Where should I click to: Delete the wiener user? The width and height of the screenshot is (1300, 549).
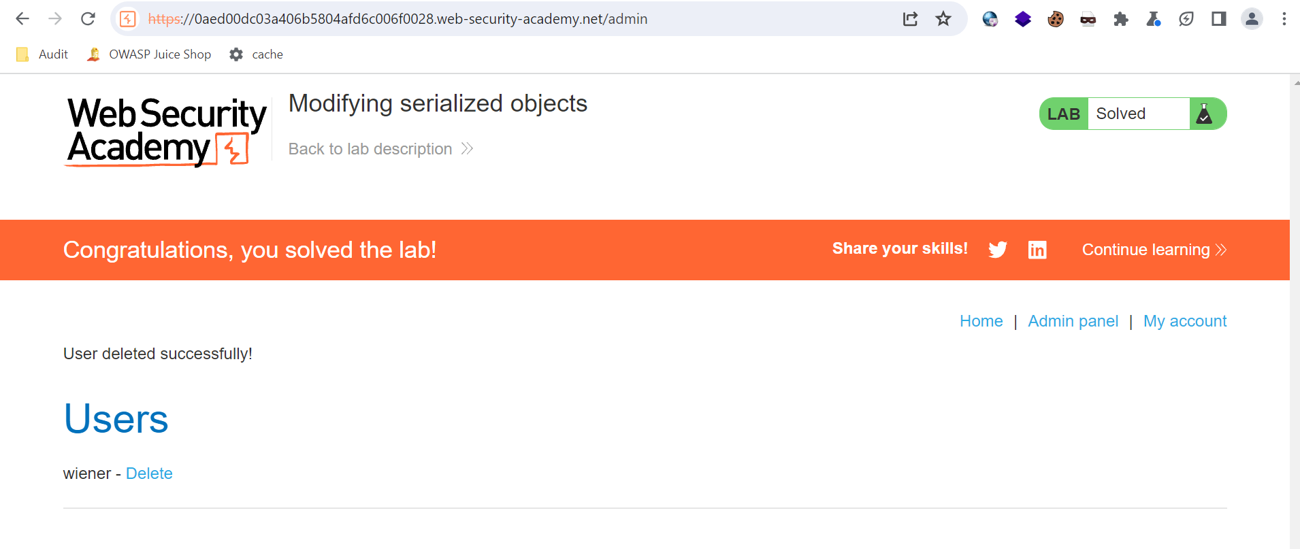point(149,473)
